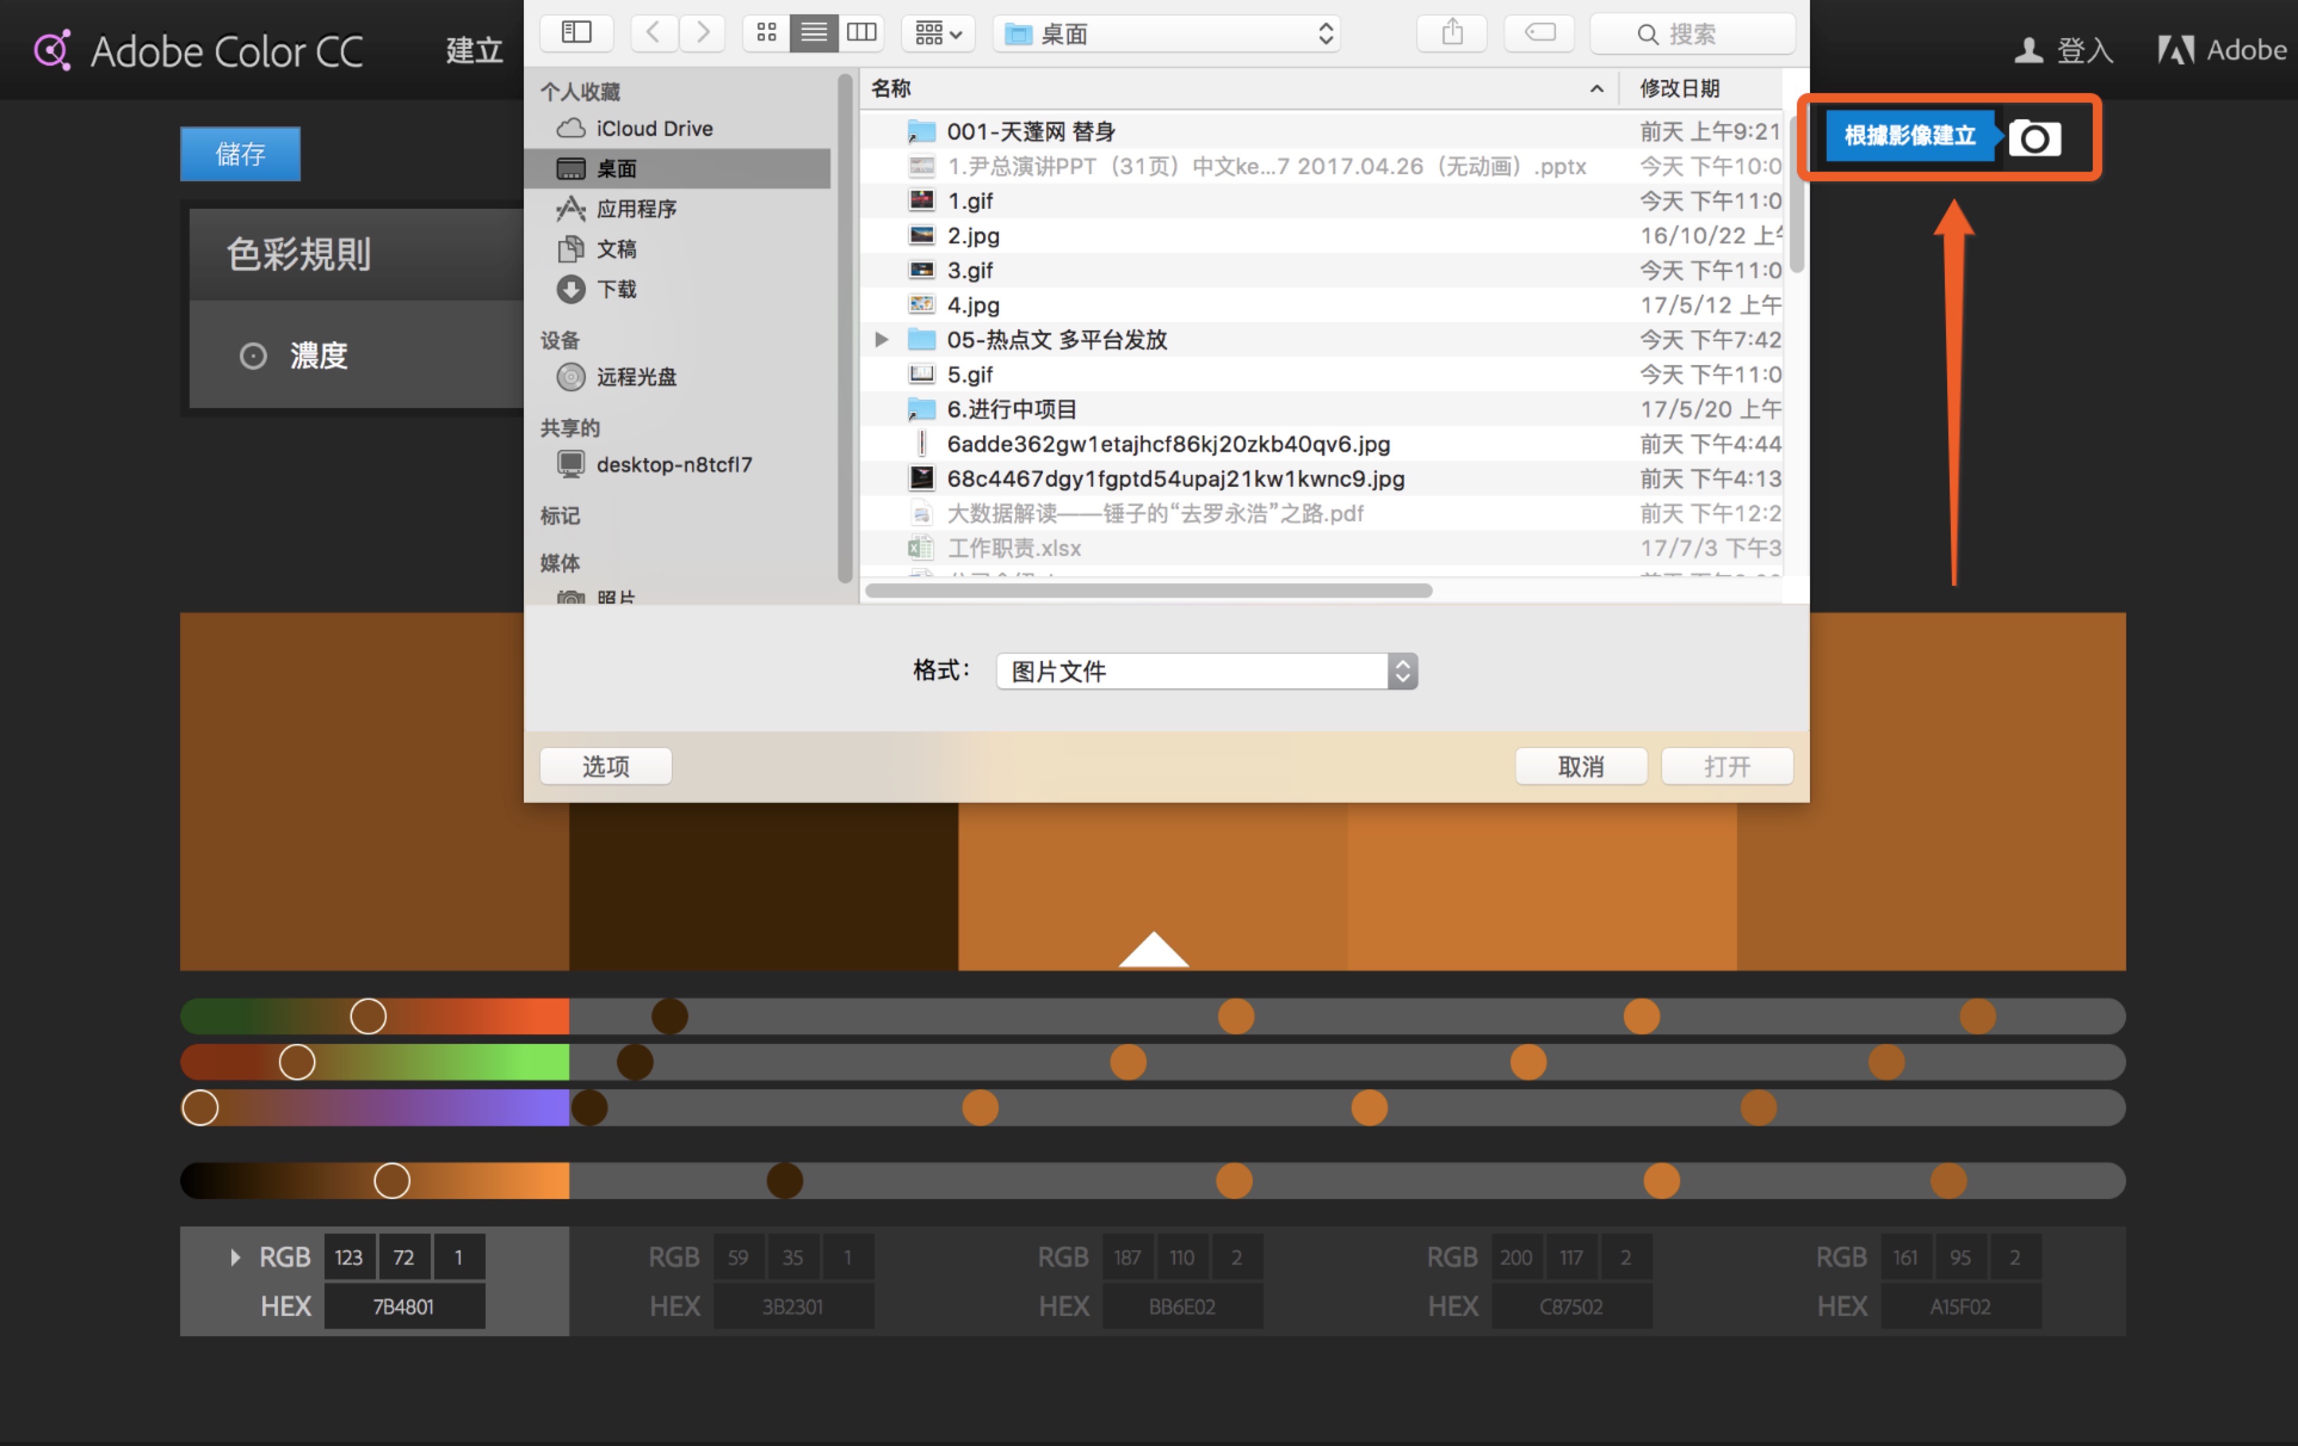This screenshot has height=1446, width=2298.
Task: Click the share icon in dialog toolbar
Action: tap(1453, 32)
